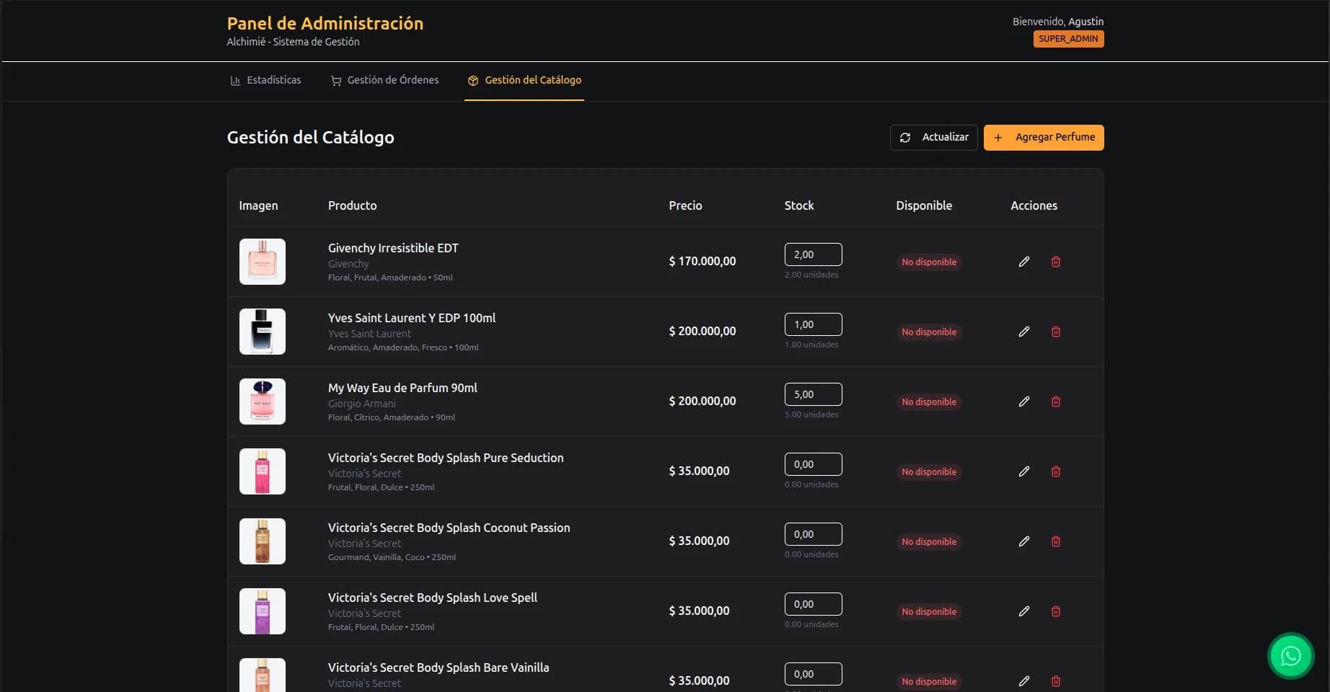Click the Stock column header
Screen dimensions: 1330x692
(799, 205)
